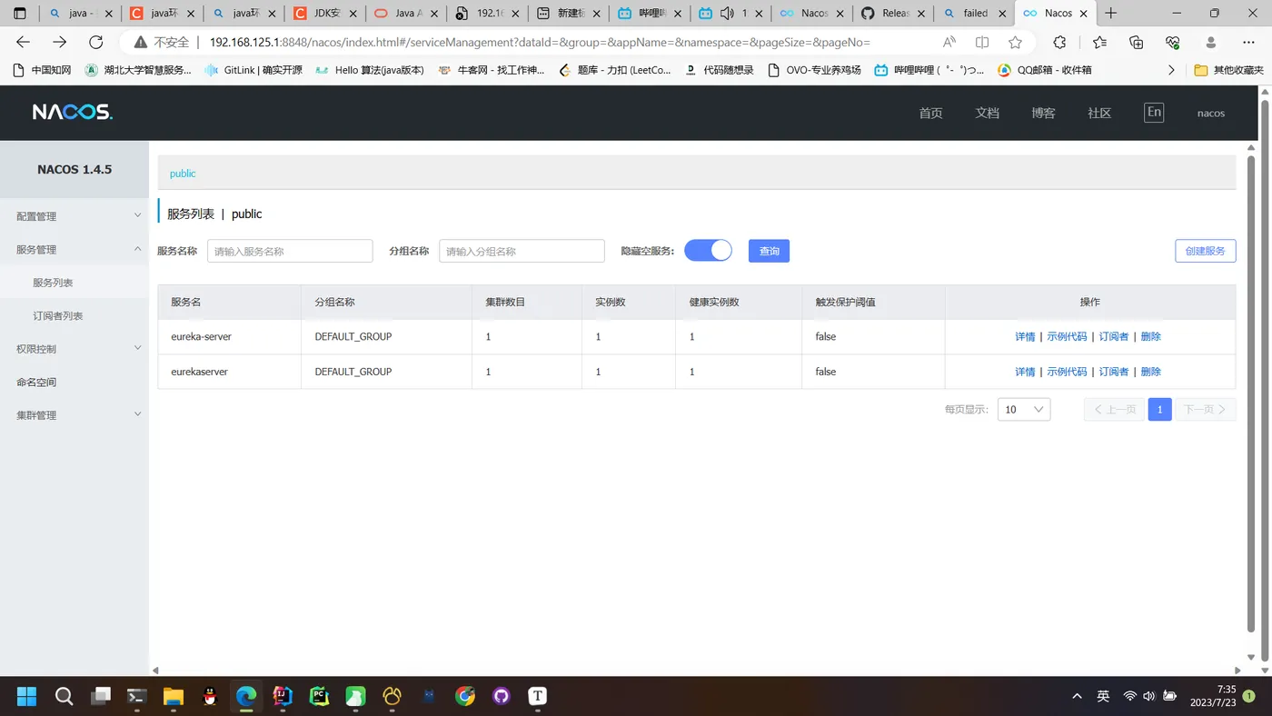This screenshot has height=716, width=1272.
Task: Open 首页 in the top navigation
Action: click(930, 114)
